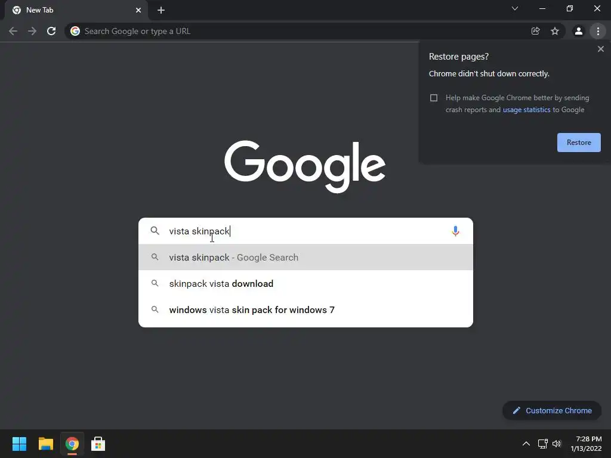
Task: Pick 'windows vista skin pack for windows 7'
Action: [x=305, y=310]
